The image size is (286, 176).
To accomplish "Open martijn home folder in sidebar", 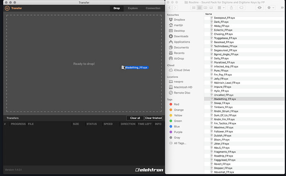I will [176, 25].
